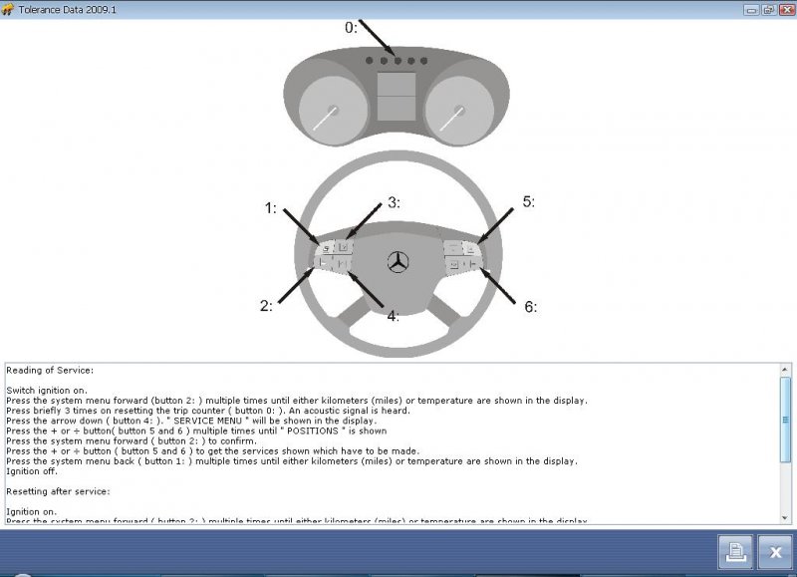This screenshot has width=797, height=577.
Task: Click the line about services which have to be made
Action: (212, 451)
